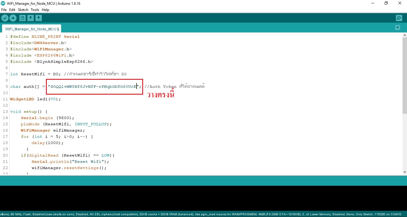This screenshot has height=217, width=407.
Task: Select the WiFi_Manager_for_Node_MCU tab
Action: [32, 29]
